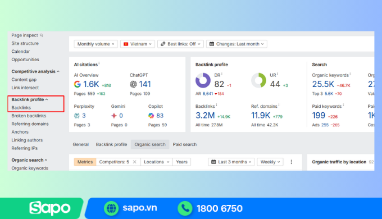Click the UR donut chart
This screenshot has width=382, height=219.
[x=259, y=80]
